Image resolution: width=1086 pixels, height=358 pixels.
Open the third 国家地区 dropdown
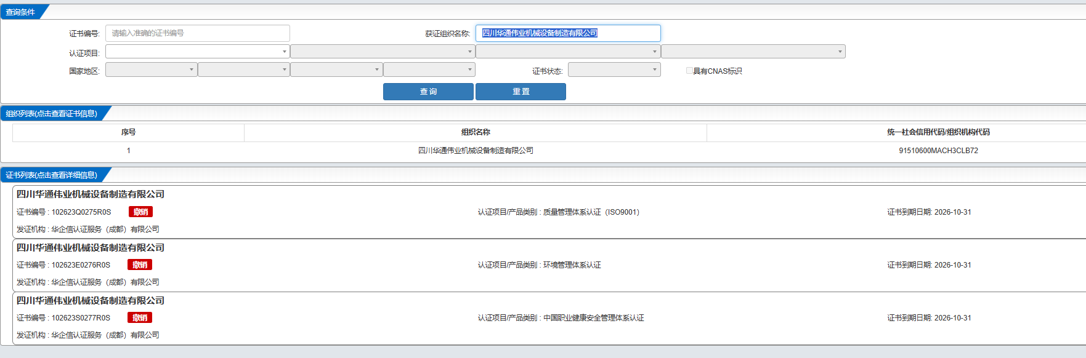click(x=336, y=70)
